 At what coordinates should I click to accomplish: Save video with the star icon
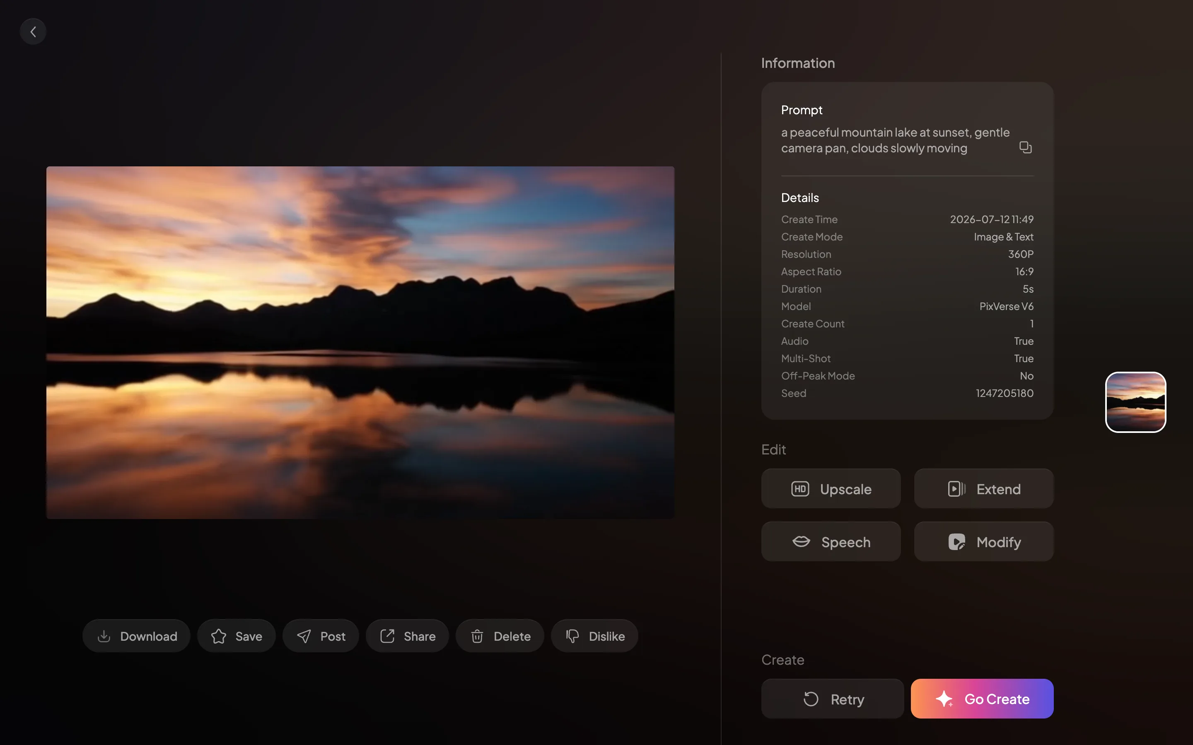point(236,636)
